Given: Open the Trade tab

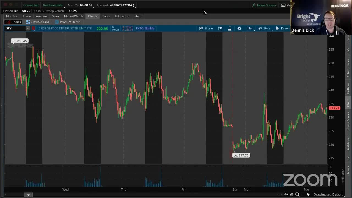Looking at the screenshot, I should coord(27,16).
